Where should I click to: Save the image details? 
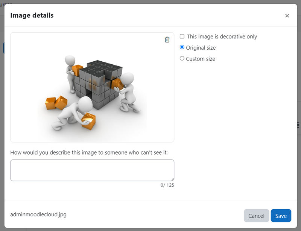(281, 216)
